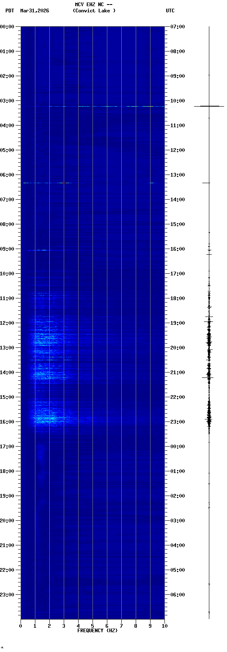
Task: Click the '(Convict Lake )' subtitle
Action: coord(94,11)
